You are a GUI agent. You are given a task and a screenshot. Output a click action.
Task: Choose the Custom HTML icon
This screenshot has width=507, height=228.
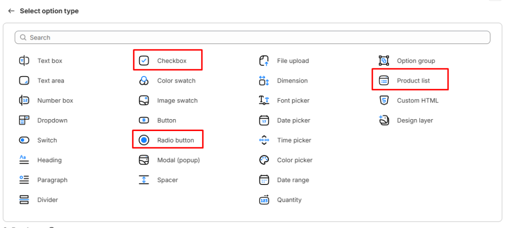coord(384,100)
